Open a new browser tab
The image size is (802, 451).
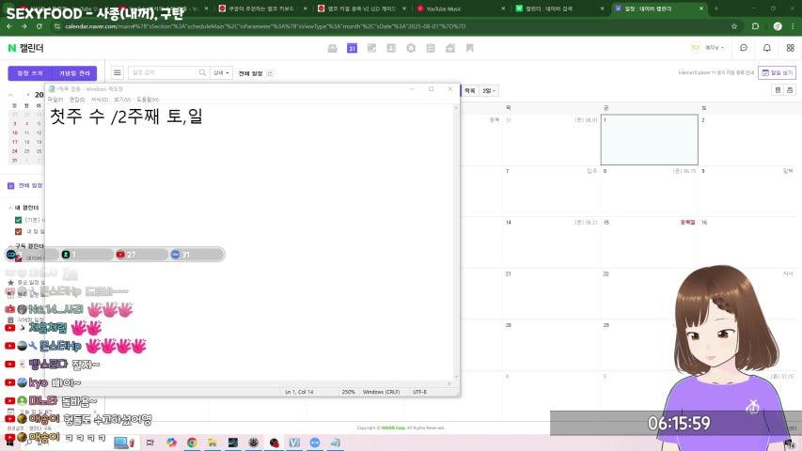(716, 8)
